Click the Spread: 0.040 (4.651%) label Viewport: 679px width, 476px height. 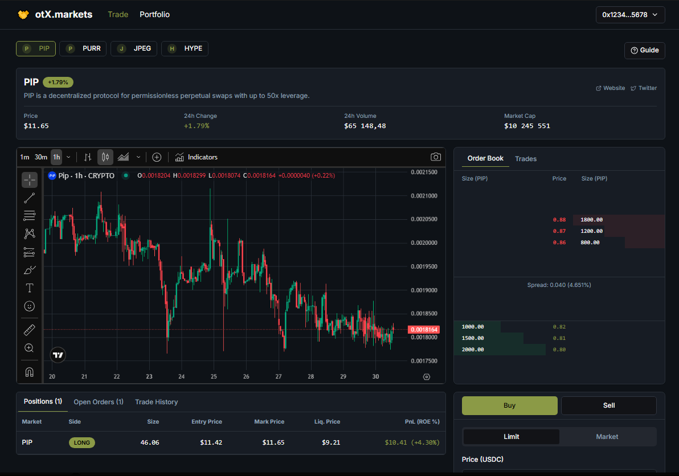click(x=559, y=285)
